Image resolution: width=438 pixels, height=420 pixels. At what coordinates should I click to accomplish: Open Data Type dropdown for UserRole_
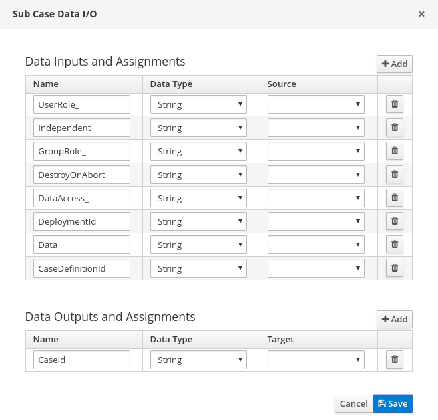click(198, 104)
